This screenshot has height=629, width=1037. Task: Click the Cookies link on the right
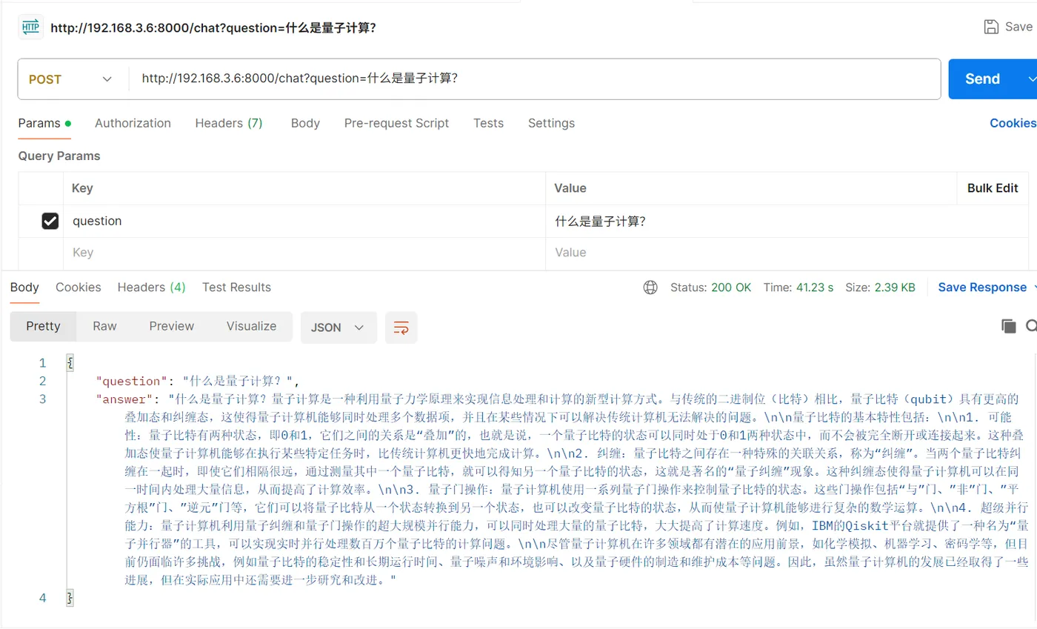pos(1013,124)
